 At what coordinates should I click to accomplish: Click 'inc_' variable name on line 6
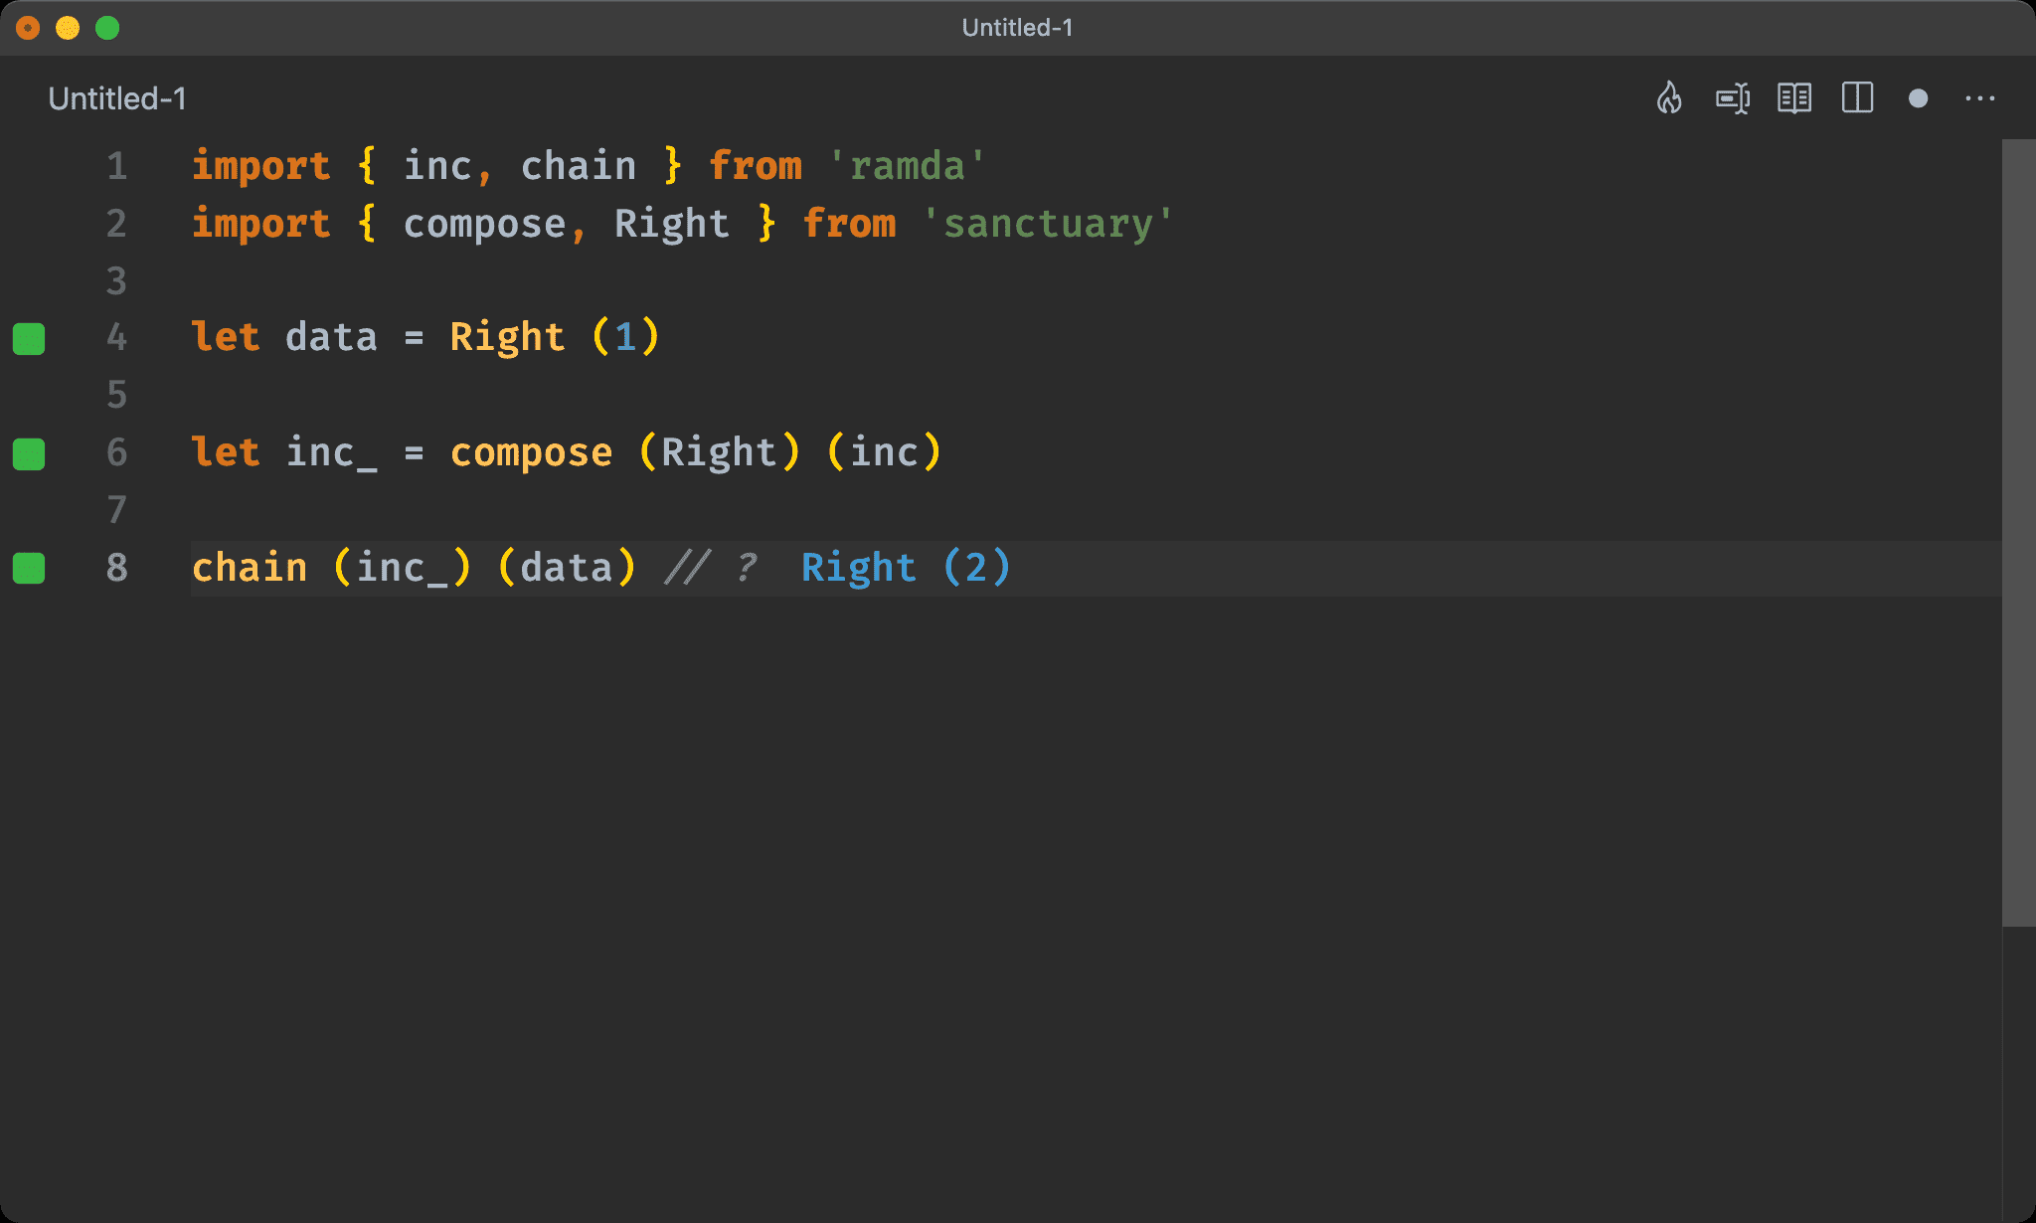tap(331, 453)
